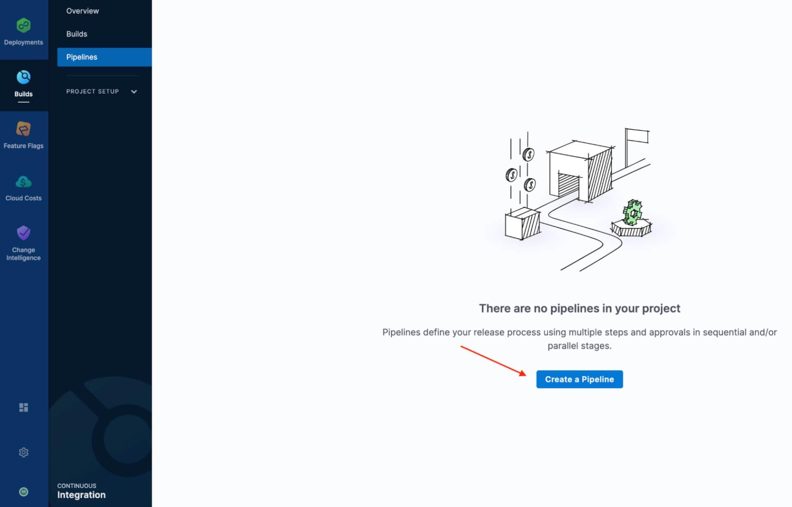Click Create a Pipeline button
Screen dimensions: 792x507
tap(580, 379)
